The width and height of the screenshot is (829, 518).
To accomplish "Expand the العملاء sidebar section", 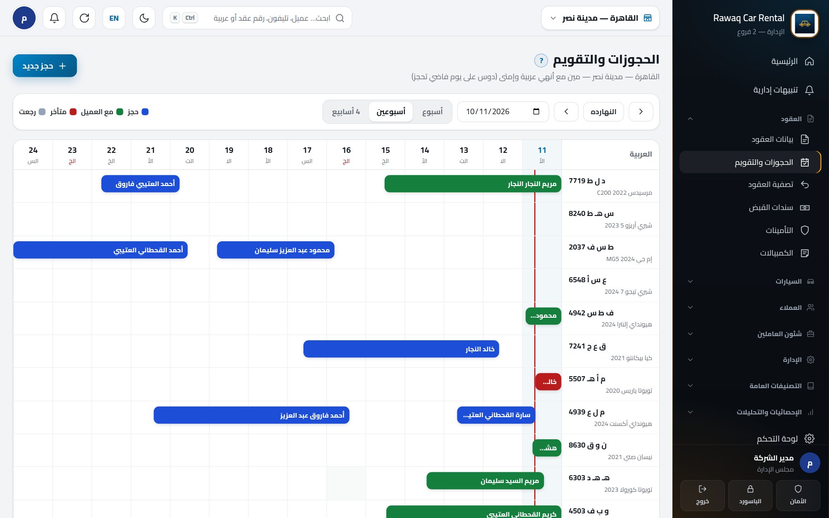I will tap(750, 308).
